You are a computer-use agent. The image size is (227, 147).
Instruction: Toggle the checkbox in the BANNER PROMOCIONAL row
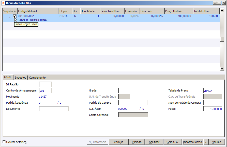point(15,16)
